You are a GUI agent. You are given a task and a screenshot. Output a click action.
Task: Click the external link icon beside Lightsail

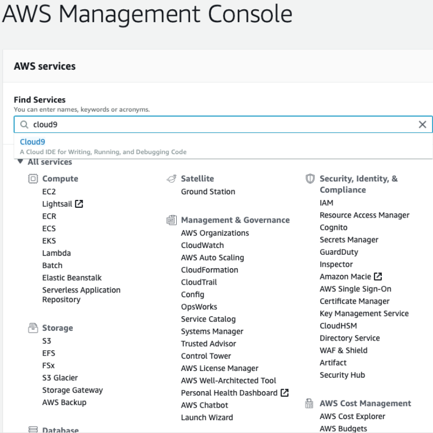coord(79,204)
